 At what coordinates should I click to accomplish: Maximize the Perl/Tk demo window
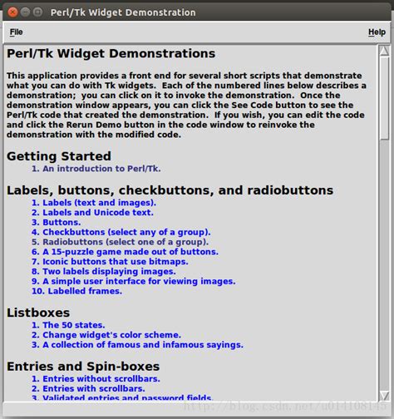[x=37, y=12]
